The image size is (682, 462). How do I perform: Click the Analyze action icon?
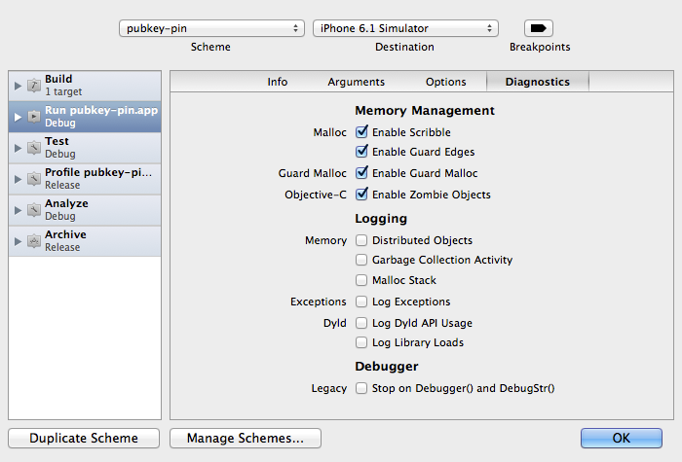[x=33, y=210]
